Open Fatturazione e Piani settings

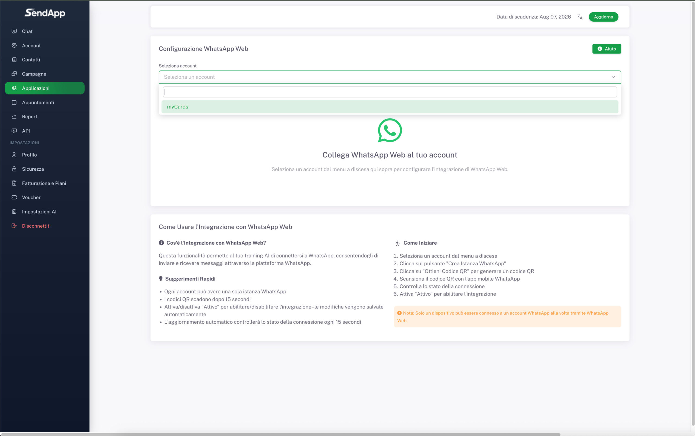[45, 183]
